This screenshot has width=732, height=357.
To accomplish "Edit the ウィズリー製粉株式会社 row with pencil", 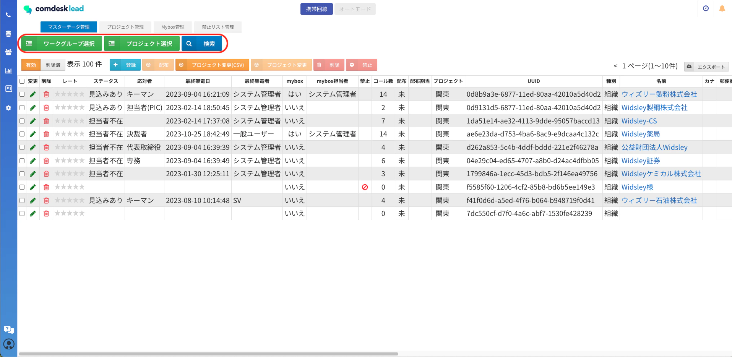I will [x=33, y=94].
